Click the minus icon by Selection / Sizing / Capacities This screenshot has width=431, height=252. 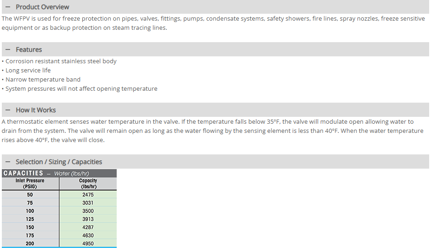(x=8, y=162)
